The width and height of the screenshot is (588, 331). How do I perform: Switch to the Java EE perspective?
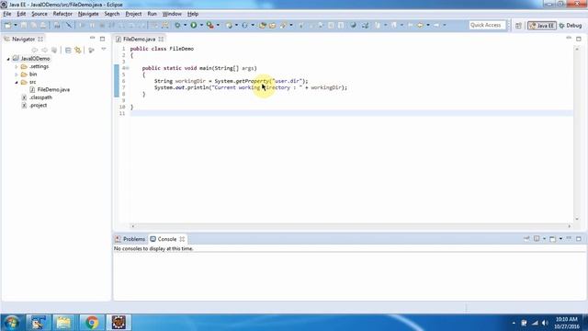coord(541,26)
